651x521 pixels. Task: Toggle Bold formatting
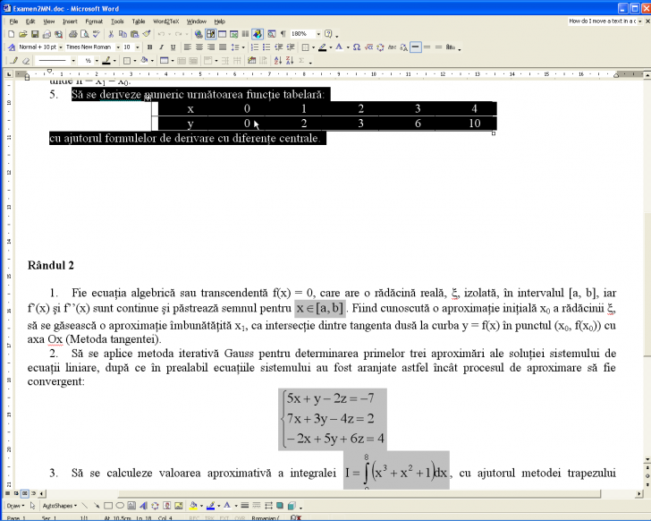coord(149,47)
